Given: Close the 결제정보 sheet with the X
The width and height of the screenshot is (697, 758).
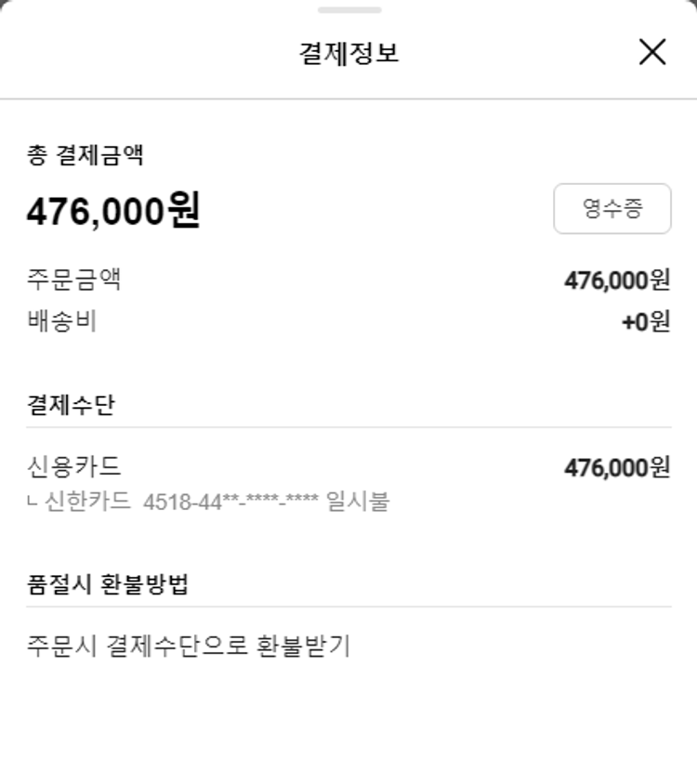Looking at the screenshot, I should pyautogui.click(x=652, y=52).
